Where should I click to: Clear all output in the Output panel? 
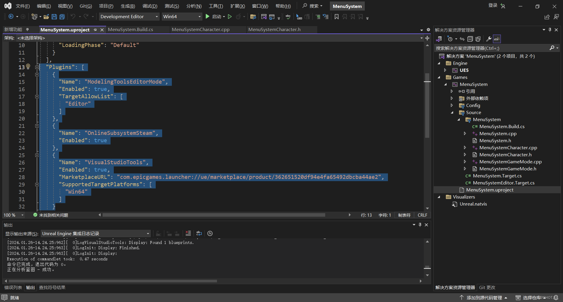coord(188,233)
